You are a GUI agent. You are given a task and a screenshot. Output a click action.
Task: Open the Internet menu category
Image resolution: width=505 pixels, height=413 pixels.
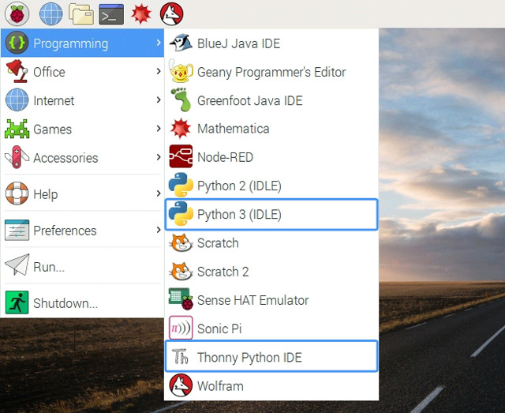82,100
